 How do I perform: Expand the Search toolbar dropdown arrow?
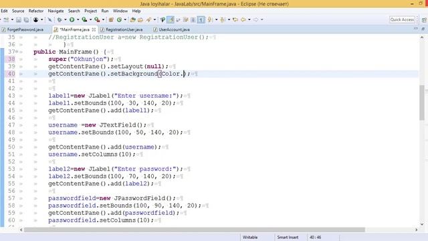[x=154, y=19]
